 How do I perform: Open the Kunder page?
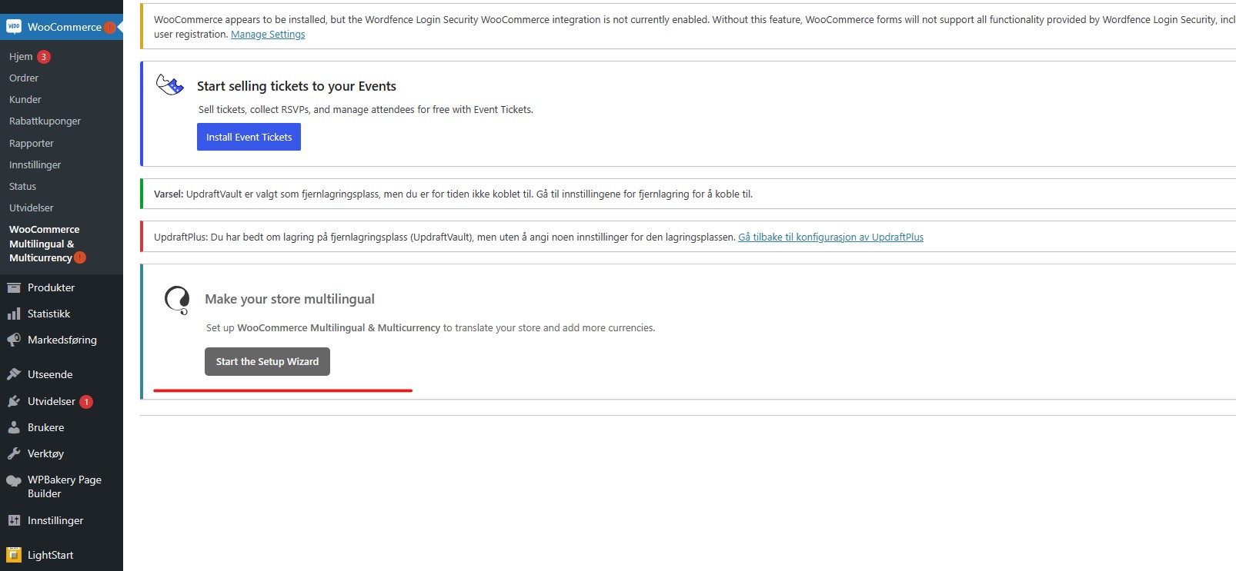[x=25, y=99]
